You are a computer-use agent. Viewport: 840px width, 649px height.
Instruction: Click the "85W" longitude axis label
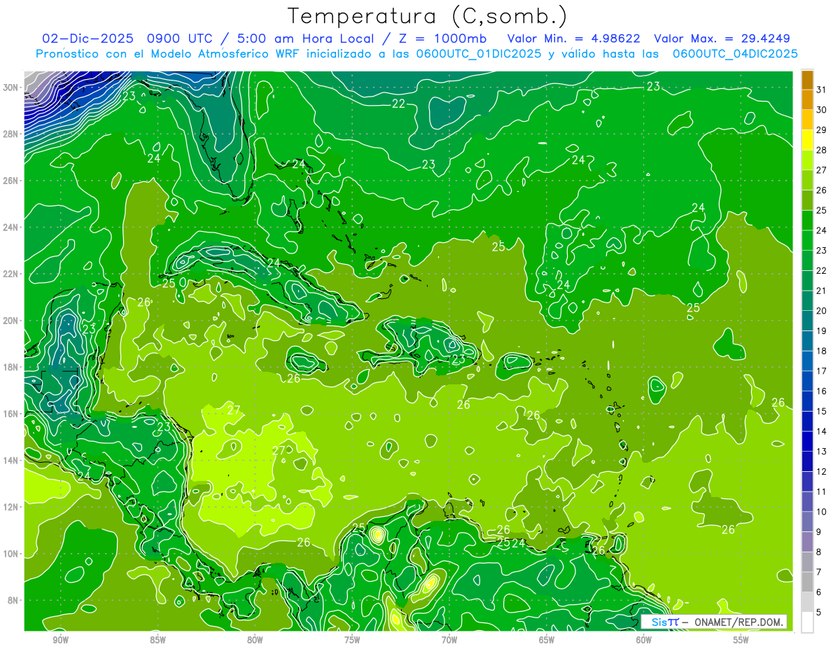(x=157, y=640)
